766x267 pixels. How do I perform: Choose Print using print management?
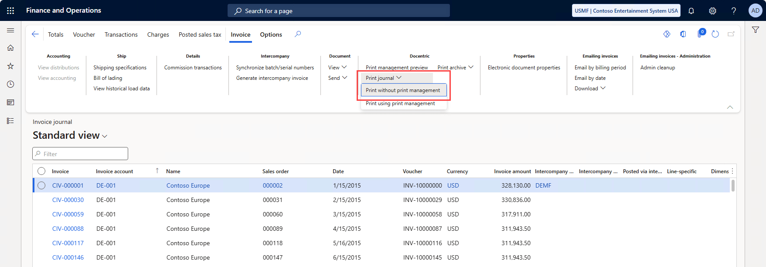pyautogui.click(x=400, y=103)
